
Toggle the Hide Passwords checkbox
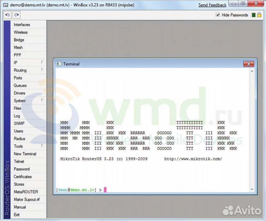coord(218,15)
